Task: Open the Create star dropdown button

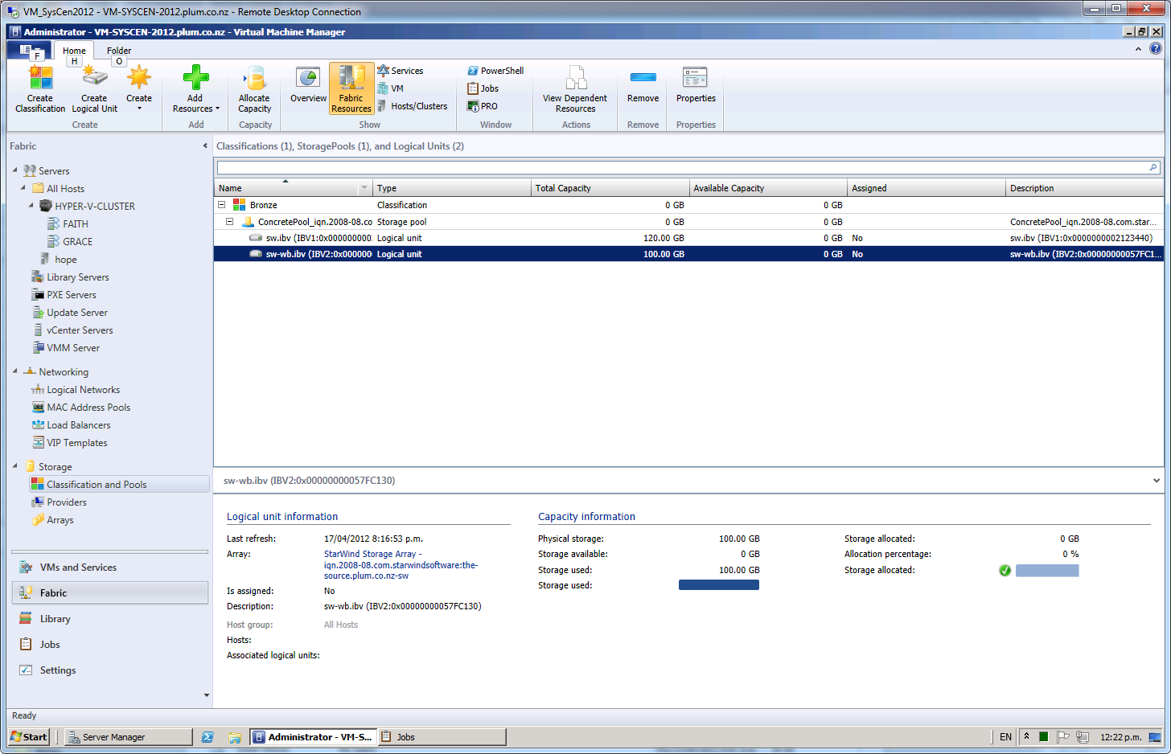Action: coord(139,90)
